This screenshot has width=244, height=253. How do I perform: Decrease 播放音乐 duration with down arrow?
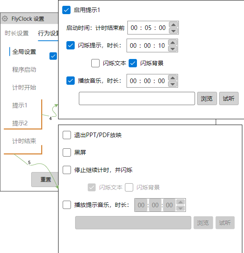173,84
